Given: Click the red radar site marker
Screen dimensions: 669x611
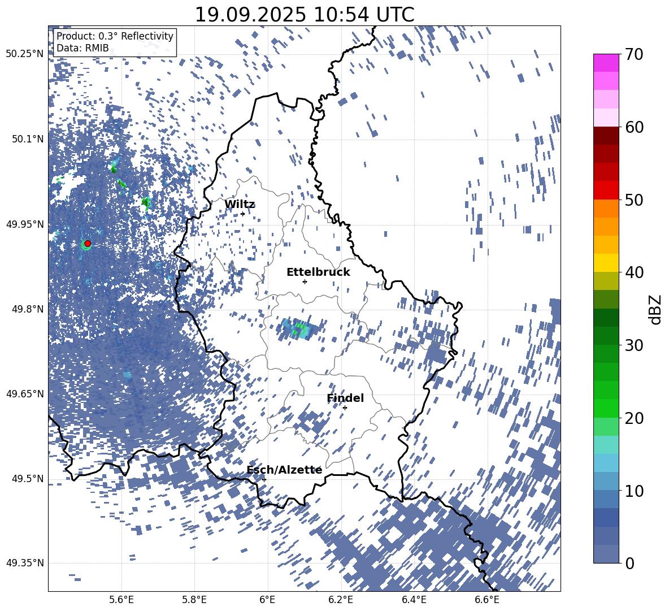Looking at the screenshot, I should pos(88,244).
